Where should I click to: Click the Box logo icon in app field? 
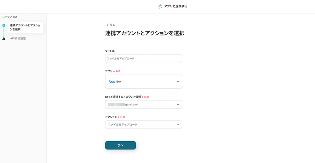112,81
